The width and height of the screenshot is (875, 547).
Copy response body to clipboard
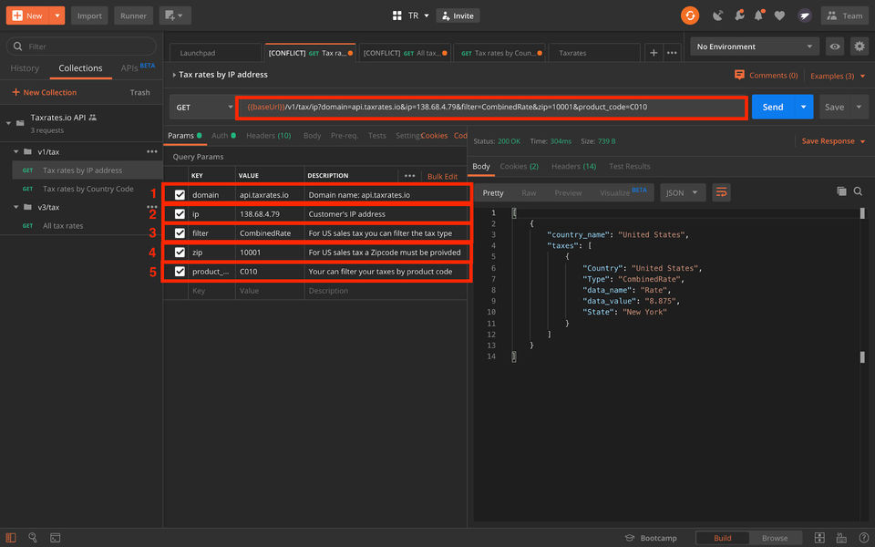[841, 191]
